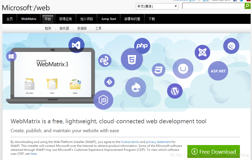Click the PHP logo bubble
252x160 pixels.
point(142,46)
